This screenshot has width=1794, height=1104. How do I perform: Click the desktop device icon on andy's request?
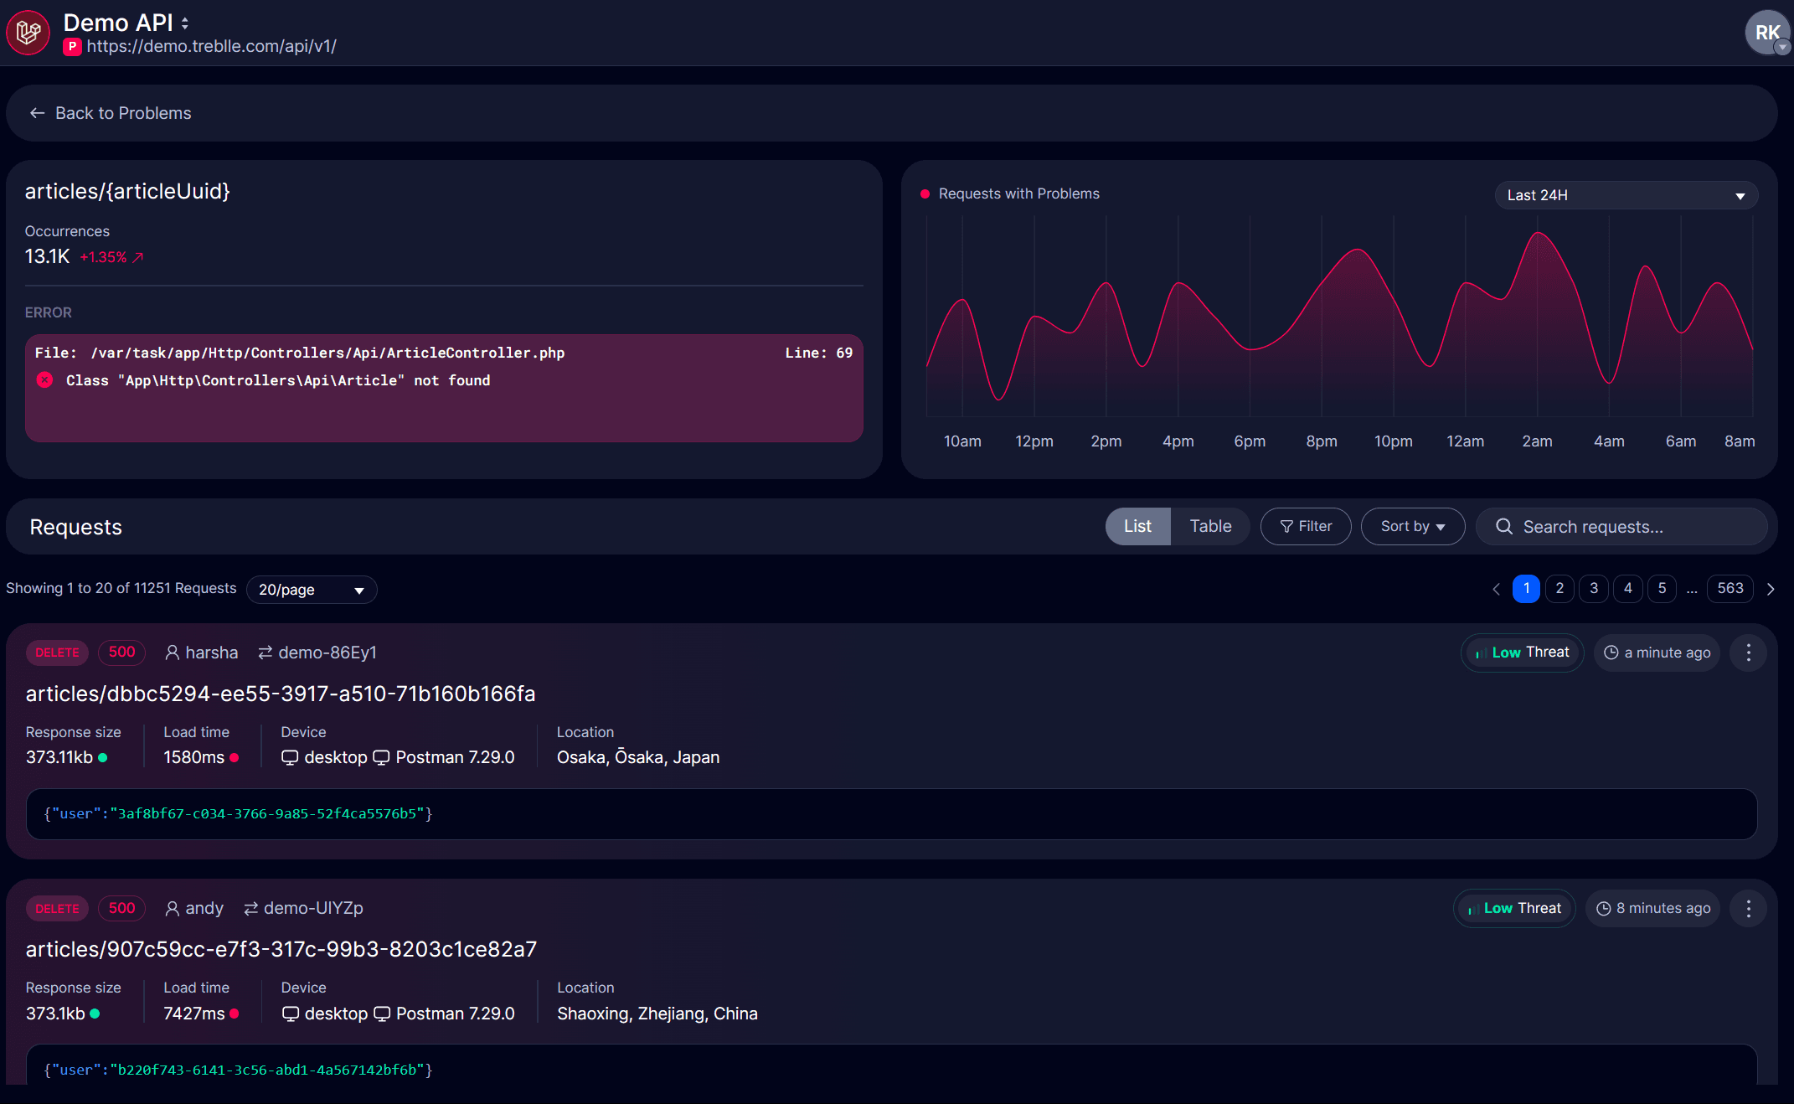[290, 1014]
